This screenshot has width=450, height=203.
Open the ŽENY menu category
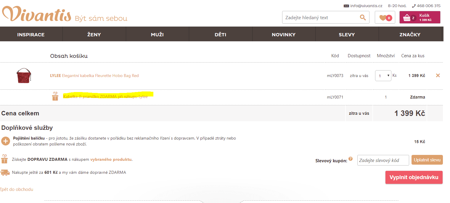point(94,35)
